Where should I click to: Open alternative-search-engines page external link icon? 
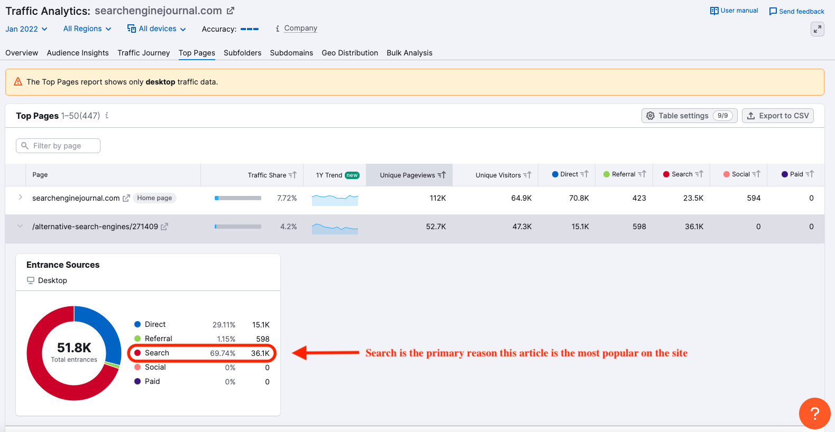coord(164,227)
